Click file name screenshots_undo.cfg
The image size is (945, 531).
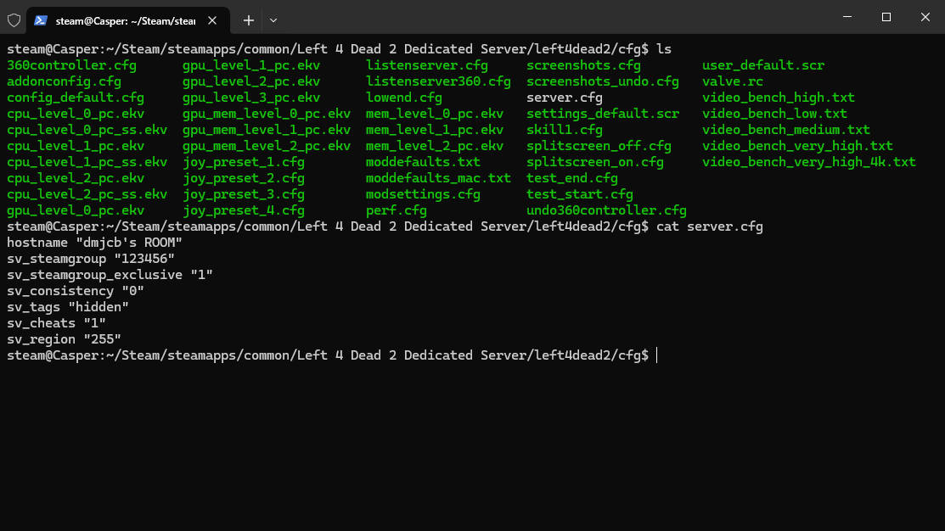pyautogui.click(x=603, y=81)
